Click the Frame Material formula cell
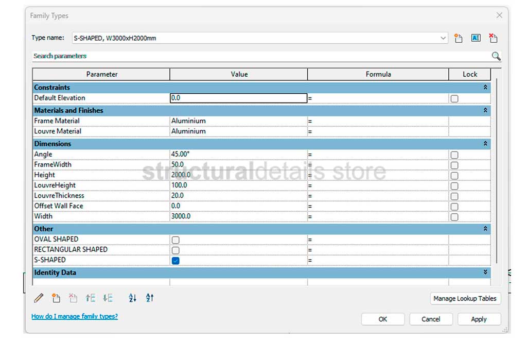The width and height of the screenshot is (527, 341). [378, 121]
